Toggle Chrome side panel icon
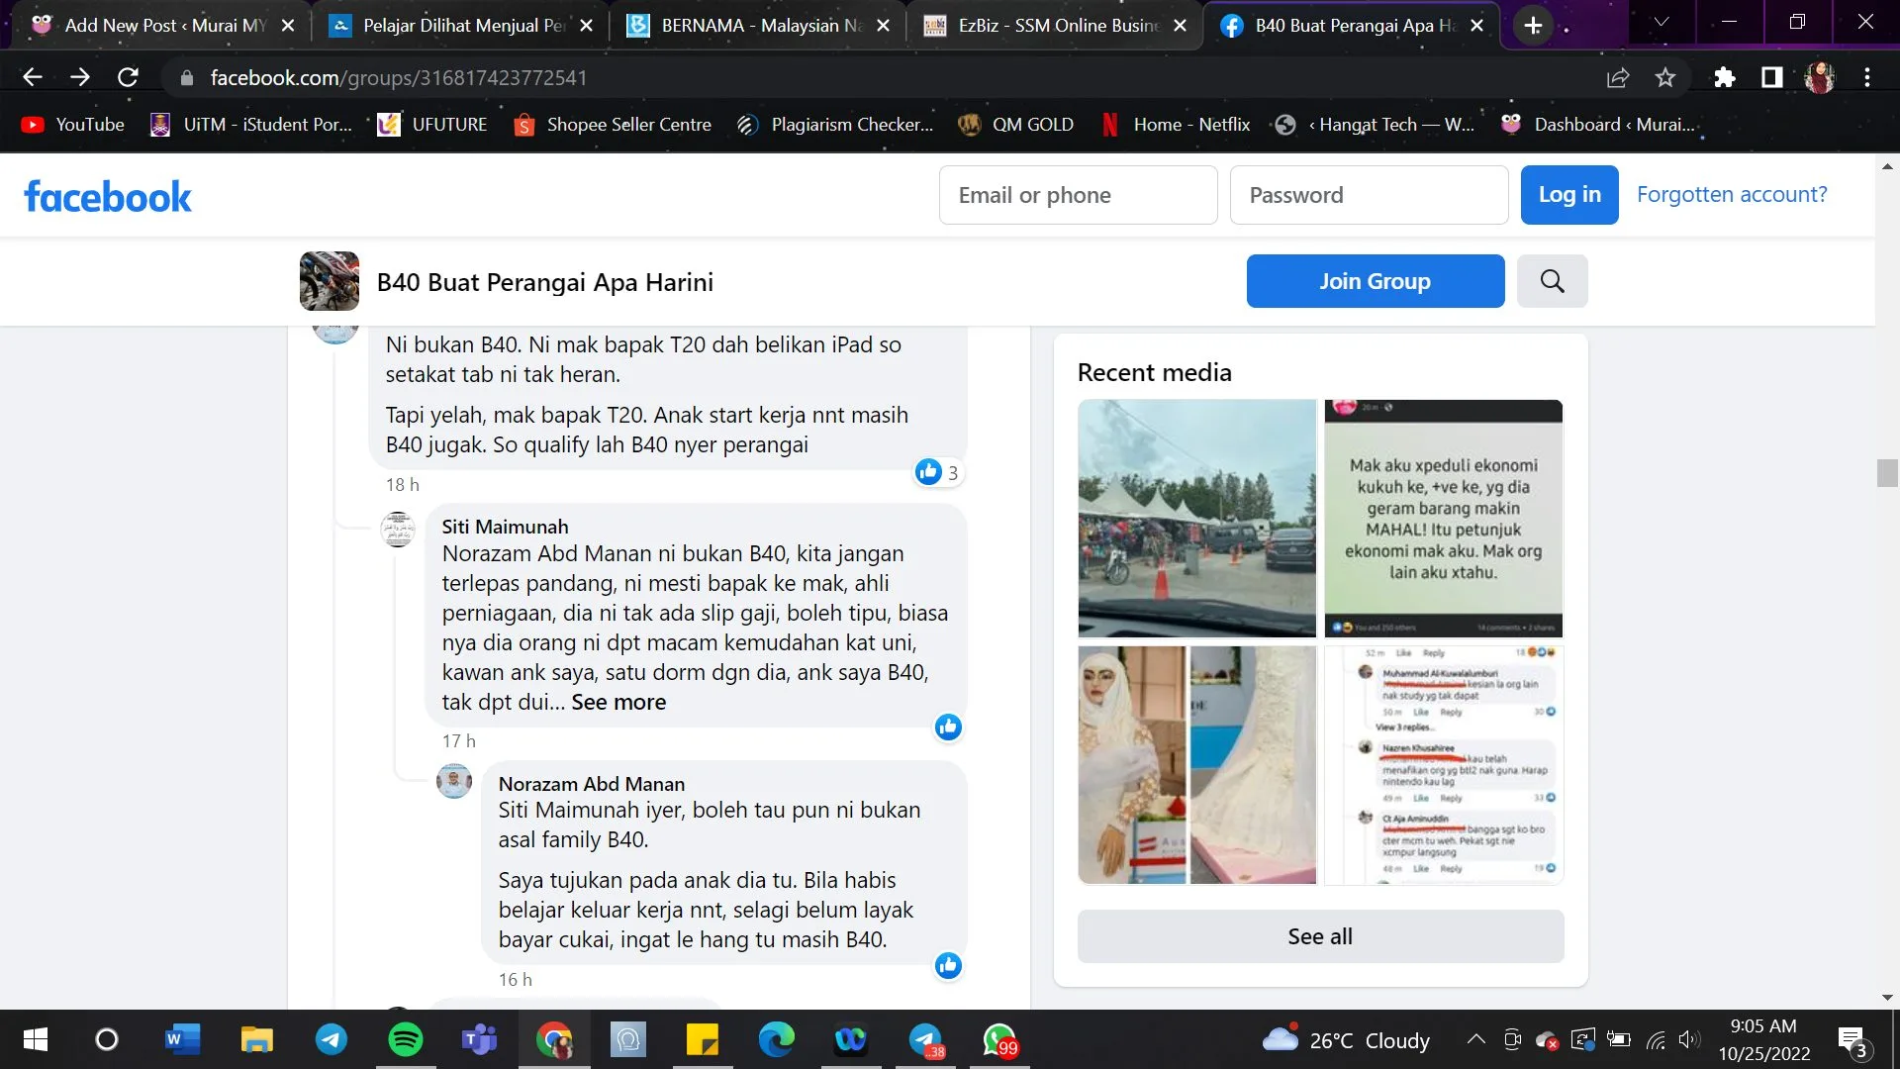 click(1771, 77)
